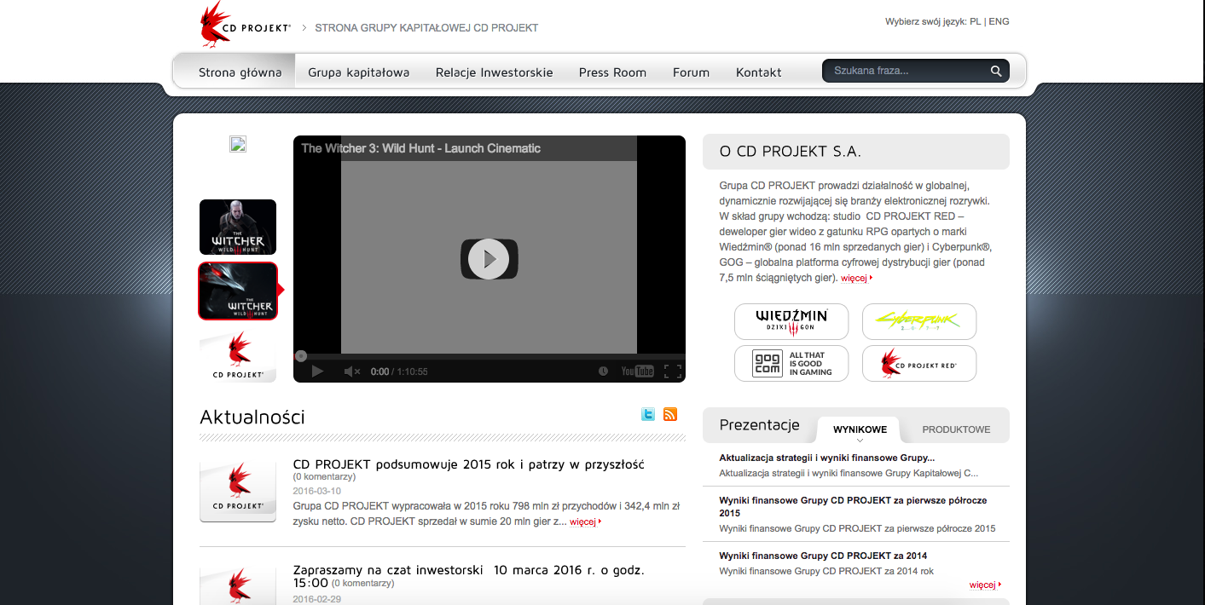
Task: Toggle fullscreen mode on the video
Action: coord(672,372)
